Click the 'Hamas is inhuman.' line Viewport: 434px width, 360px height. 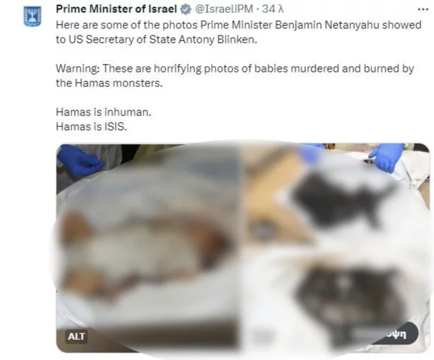[x=104, y=112]
